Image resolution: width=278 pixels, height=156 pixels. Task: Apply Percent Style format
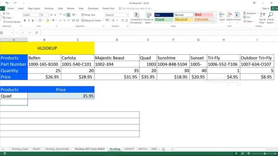[113, 20]
